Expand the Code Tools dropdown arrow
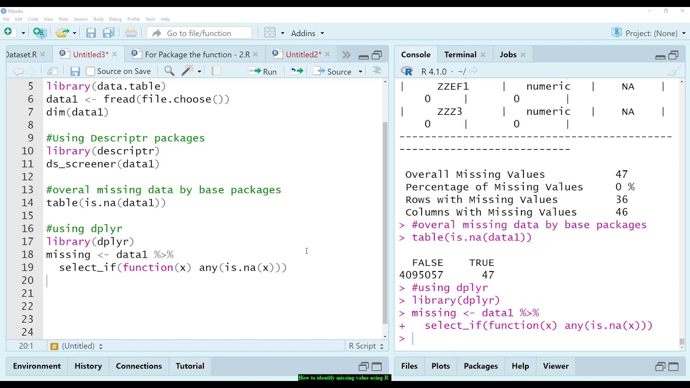The image size is (690, 388). [x=199, y=72]
